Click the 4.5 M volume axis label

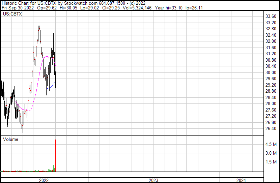click(x=271, y=144)
